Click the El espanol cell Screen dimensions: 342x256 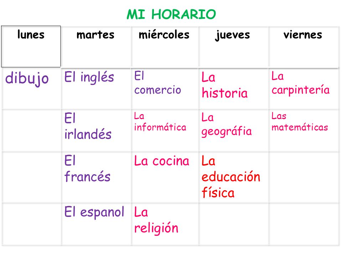coord(96,224)
